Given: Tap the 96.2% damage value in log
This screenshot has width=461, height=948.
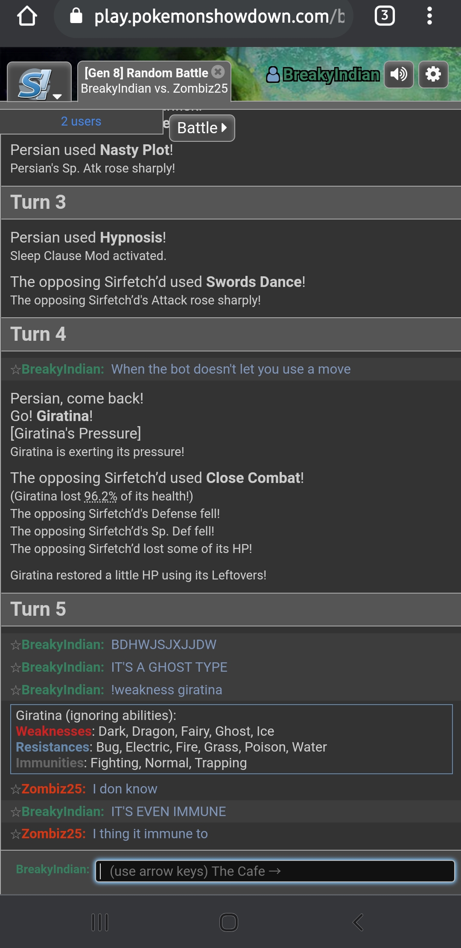Looking at the screenshot, I should coord(100,496).
